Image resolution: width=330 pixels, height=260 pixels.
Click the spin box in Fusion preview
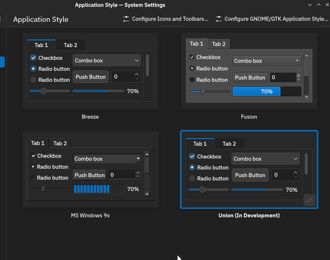click(x=285, y=78)
